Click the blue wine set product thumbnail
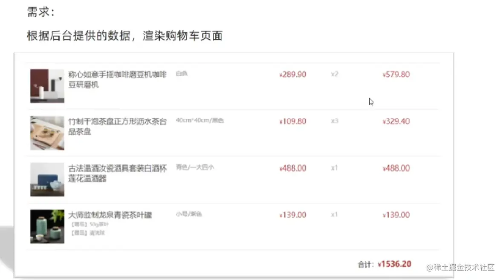 click(47, 179)
